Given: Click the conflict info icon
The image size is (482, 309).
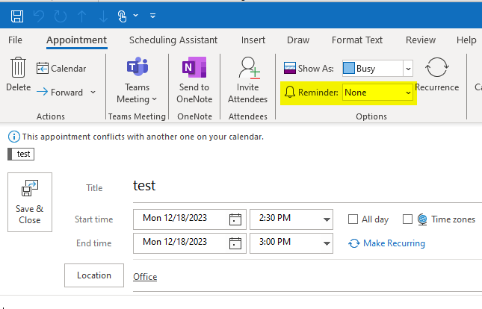Looking at the screenshot, I should [x=14, y=137].
